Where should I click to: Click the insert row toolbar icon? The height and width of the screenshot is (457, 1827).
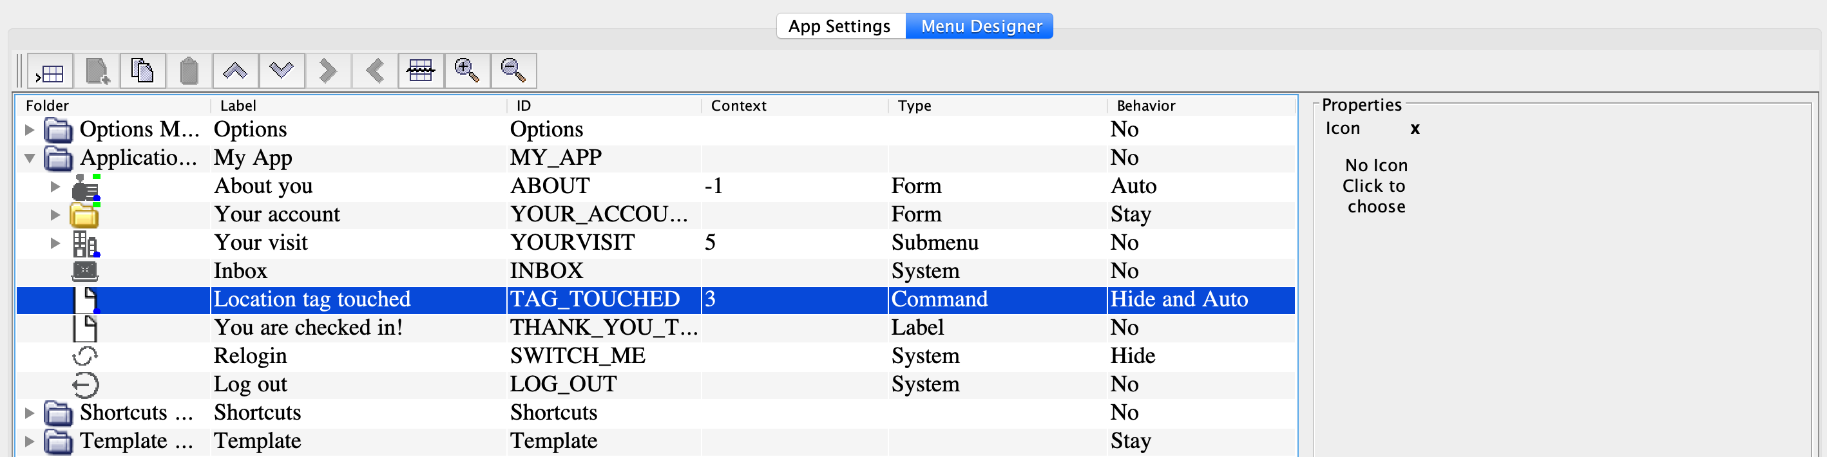(50, 71)
